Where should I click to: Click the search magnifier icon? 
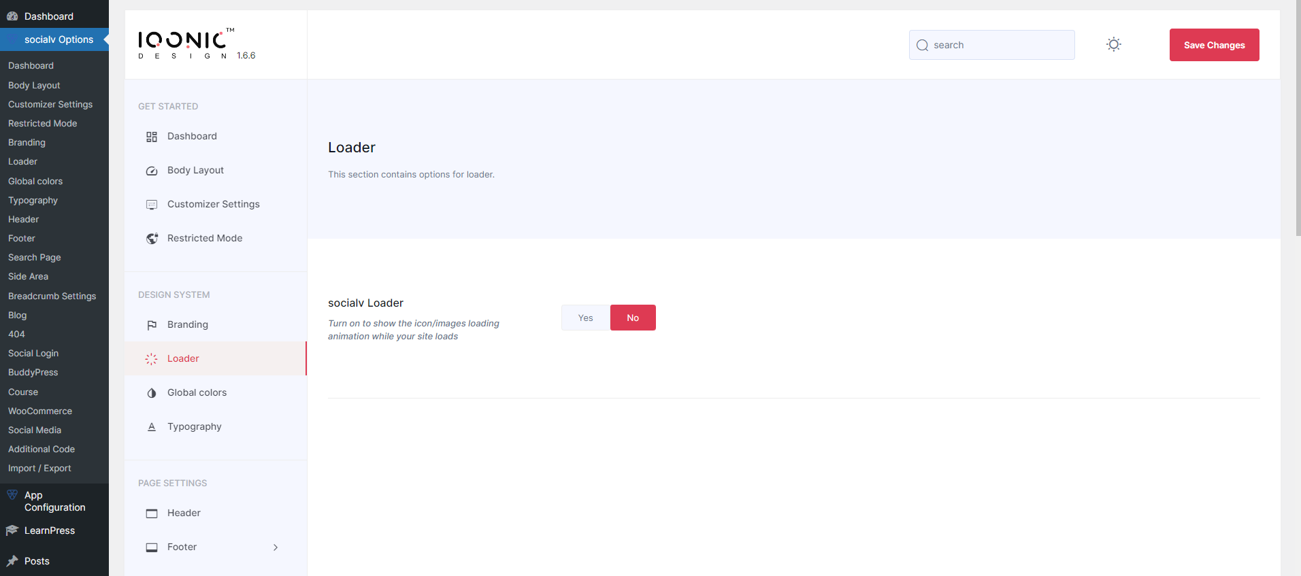coord(923,46)
